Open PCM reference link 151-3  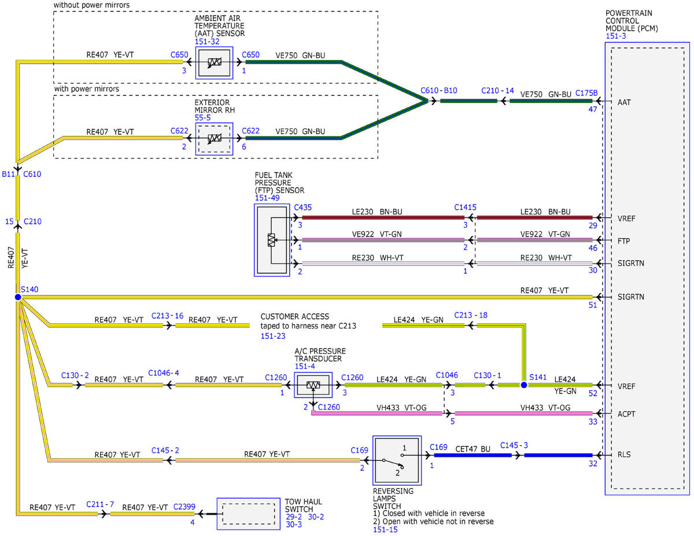[x=617, y=36]
